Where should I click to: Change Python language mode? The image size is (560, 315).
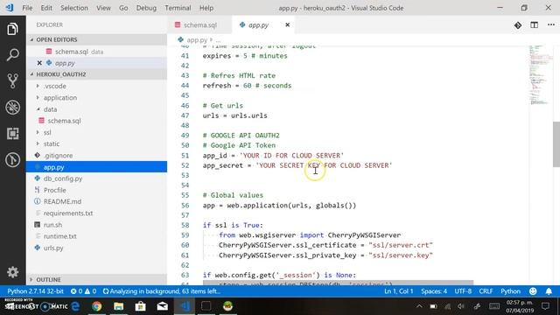pos(510,291)
